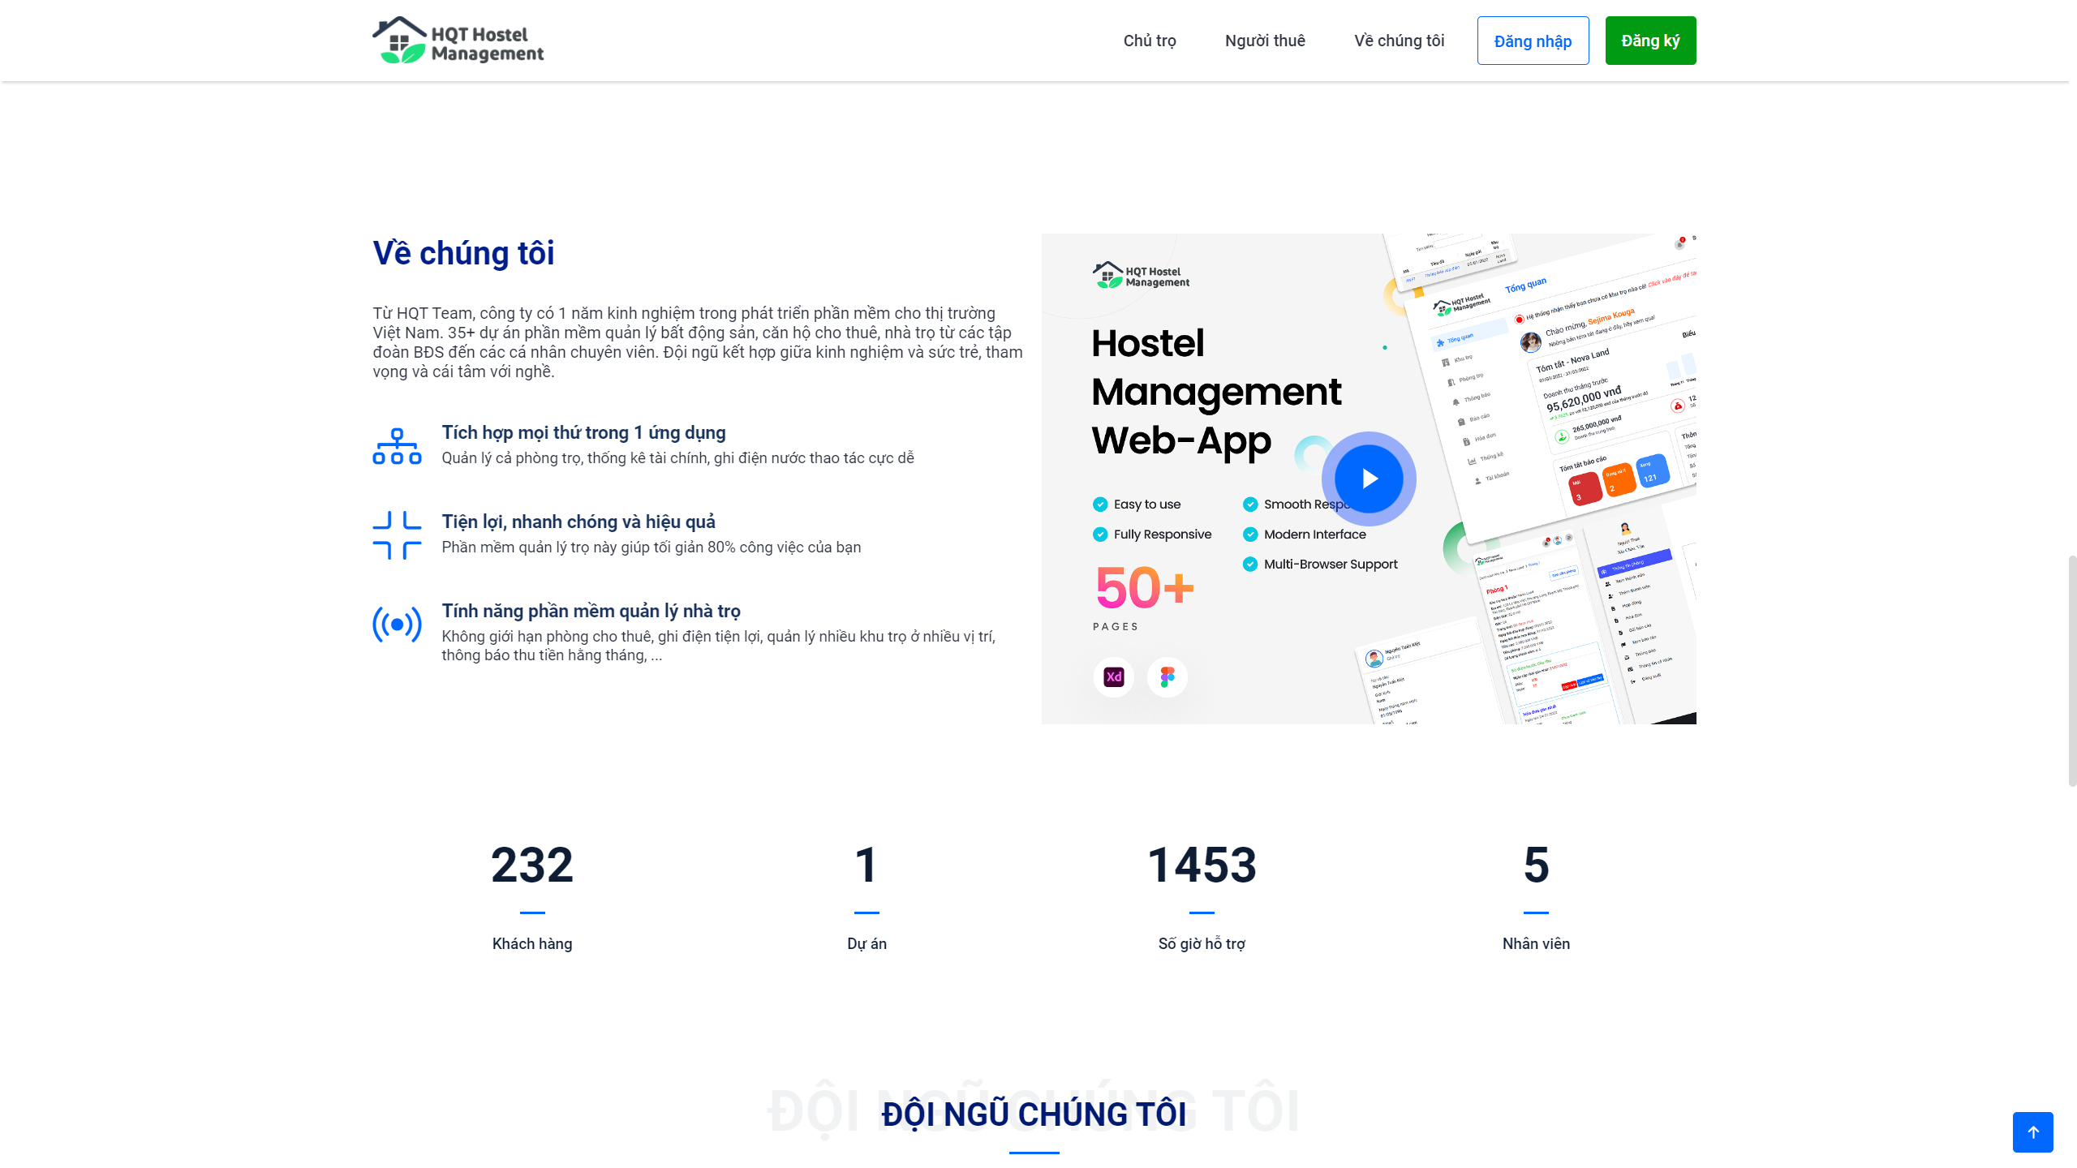
Task: Click the Fully Responsive checkmark
Action: [x=1100, y=535]
